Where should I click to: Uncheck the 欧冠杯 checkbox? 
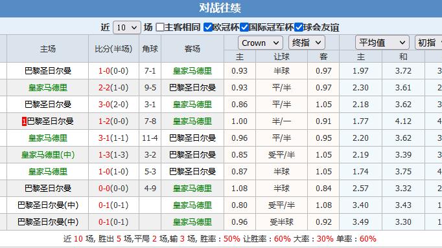pyautogui.click(x=208, y=27)
